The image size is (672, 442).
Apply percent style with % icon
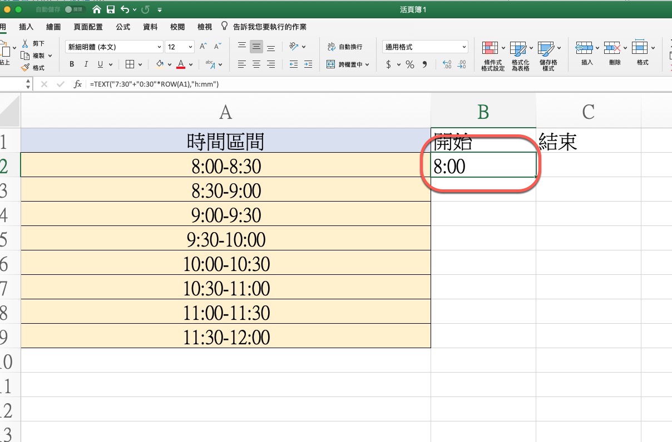pyautogui.click(x=410, y=65)
